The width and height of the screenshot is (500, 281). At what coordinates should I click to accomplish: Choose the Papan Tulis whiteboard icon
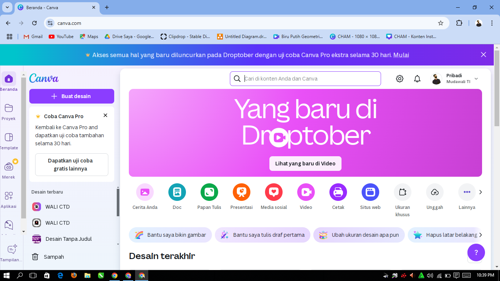[209, 192]
